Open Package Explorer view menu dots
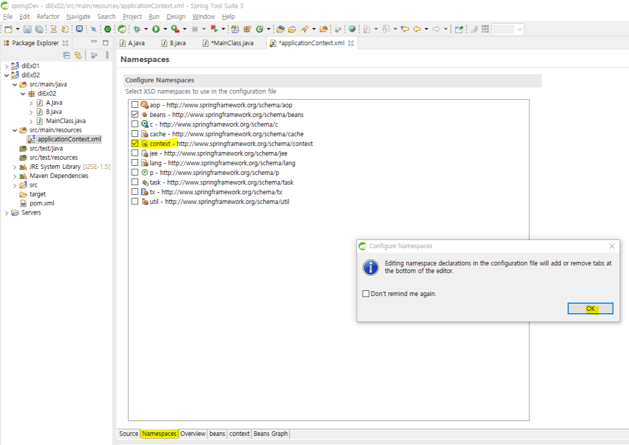This screenshot has width=629, height=445. (x=107, y=55)
